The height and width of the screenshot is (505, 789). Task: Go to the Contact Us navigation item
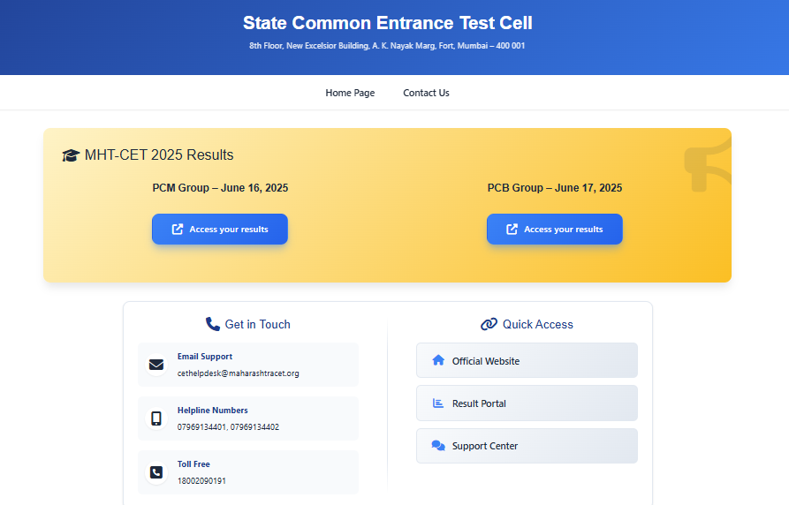pyautogui.click(x=426, y=93)
